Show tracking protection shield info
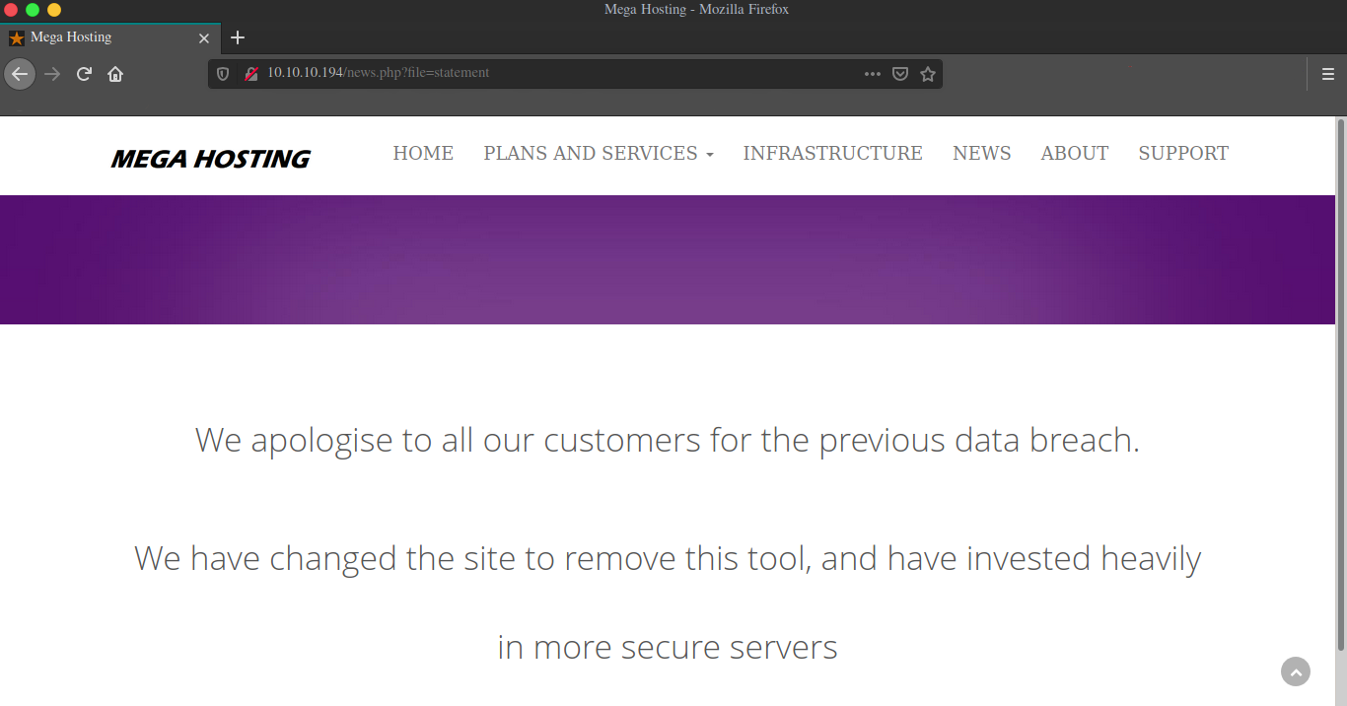The height and width of the screenshot is (706, 1347). click(223, 73)
